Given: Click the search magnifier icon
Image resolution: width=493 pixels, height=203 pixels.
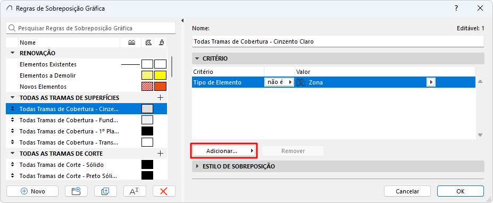Looking at the screenshot, I should pyautogui.click(x=12, y=28).
